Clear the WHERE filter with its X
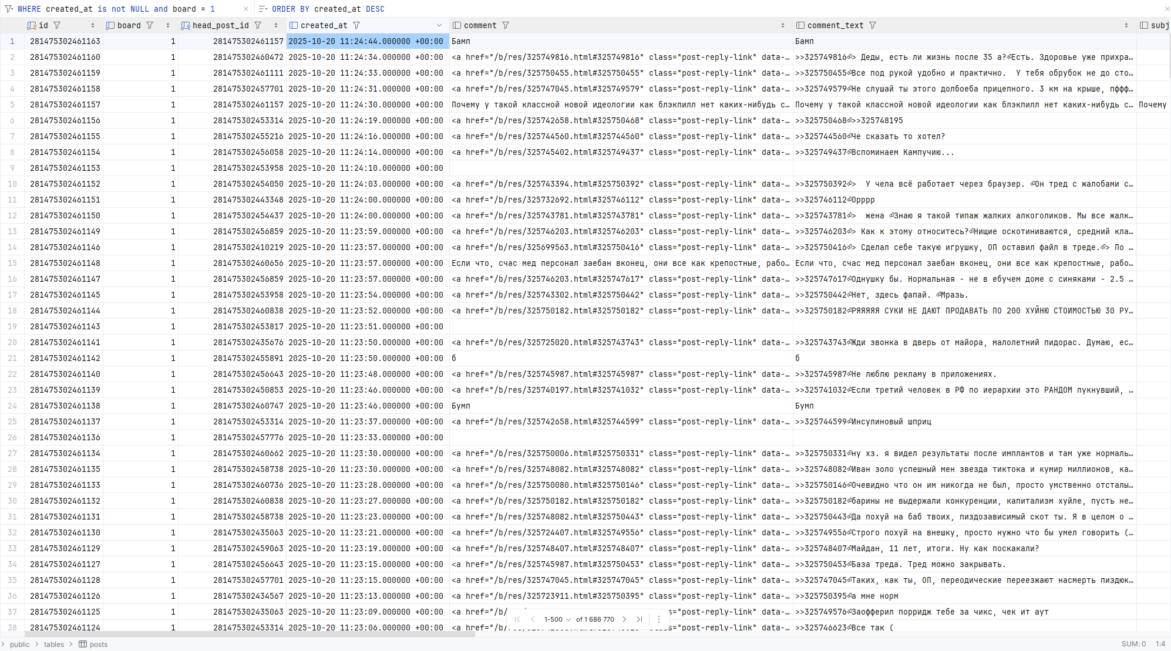 [246, 9]
